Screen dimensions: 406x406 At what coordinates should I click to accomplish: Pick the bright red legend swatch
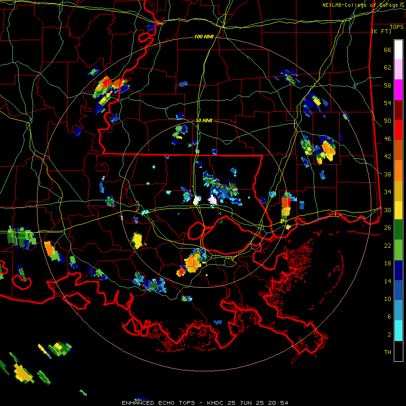click(398, 130)
